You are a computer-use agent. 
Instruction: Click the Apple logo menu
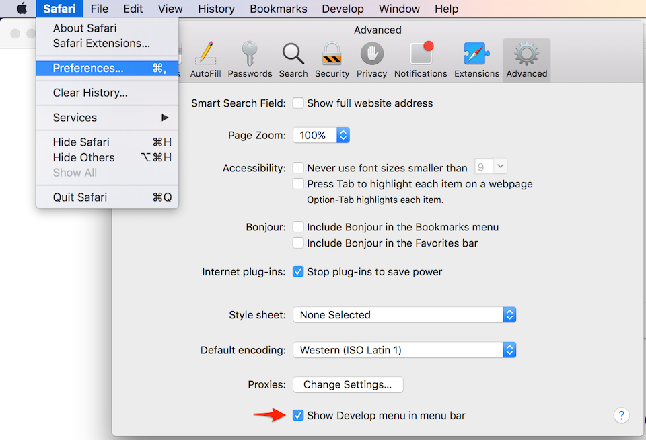(x=22, y=9)
